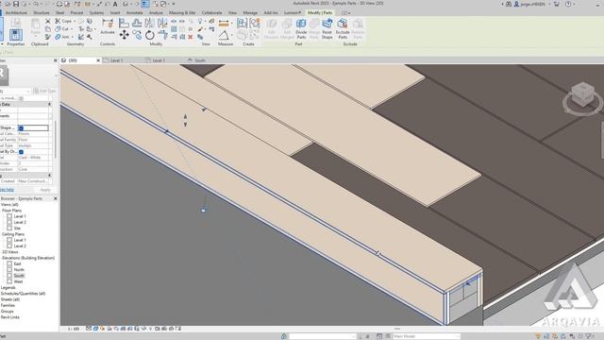Toggle the Show Shape Handles checkbox

(x=21, y=128)
